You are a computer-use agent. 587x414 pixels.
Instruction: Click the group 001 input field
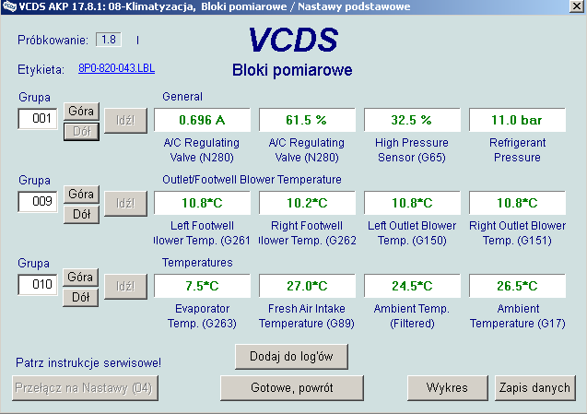click(38, 119)
